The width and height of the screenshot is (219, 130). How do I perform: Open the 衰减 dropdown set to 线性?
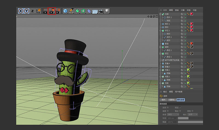point(173,114)
